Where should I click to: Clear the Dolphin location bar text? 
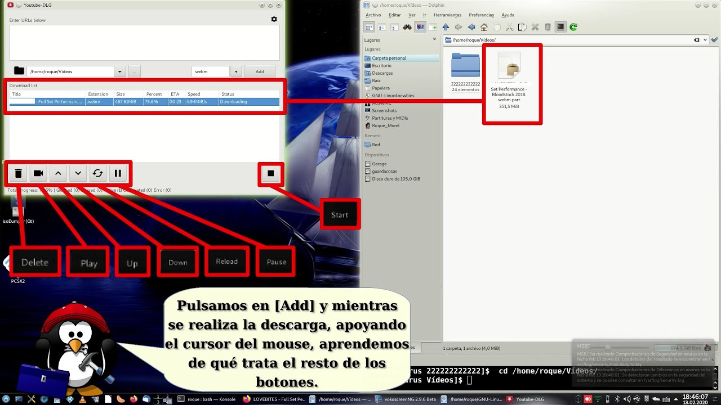click(697, 40)
